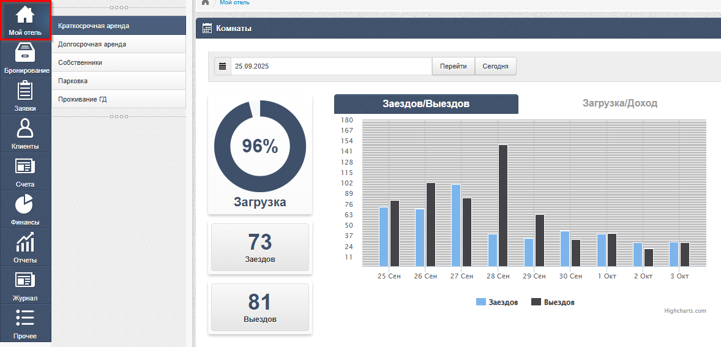Select the Заездов/Выездов tab
The image size is (721, 347).
pos(426,104)
